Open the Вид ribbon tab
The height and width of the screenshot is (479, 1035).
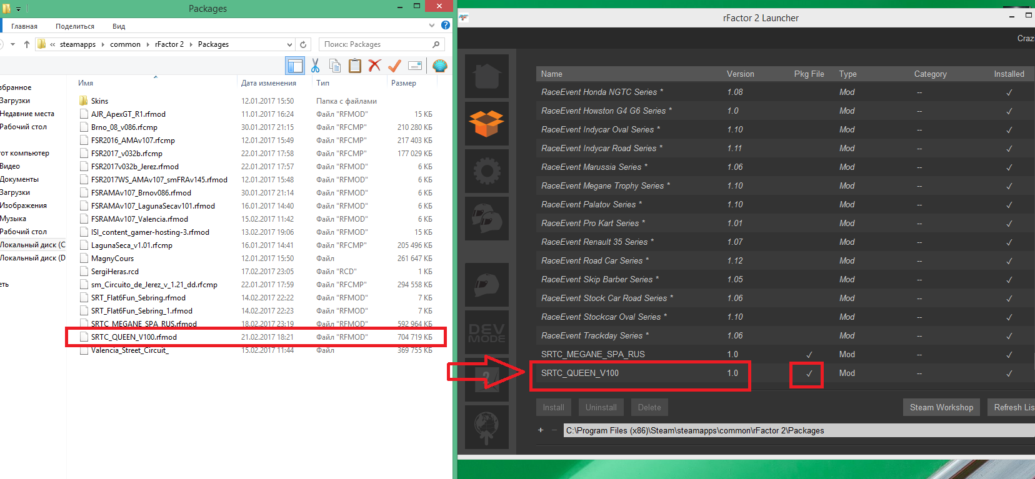(119, 26)
